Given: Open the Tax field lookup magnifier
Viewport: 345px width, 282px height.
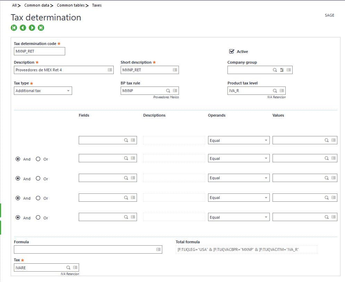Looking at the screenshot, I should pyautogui.click(x=68, y=267).
